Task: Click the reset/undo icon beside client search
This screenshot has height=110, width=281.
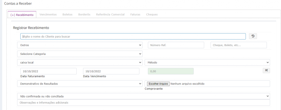Action: [x=253, y=36]
